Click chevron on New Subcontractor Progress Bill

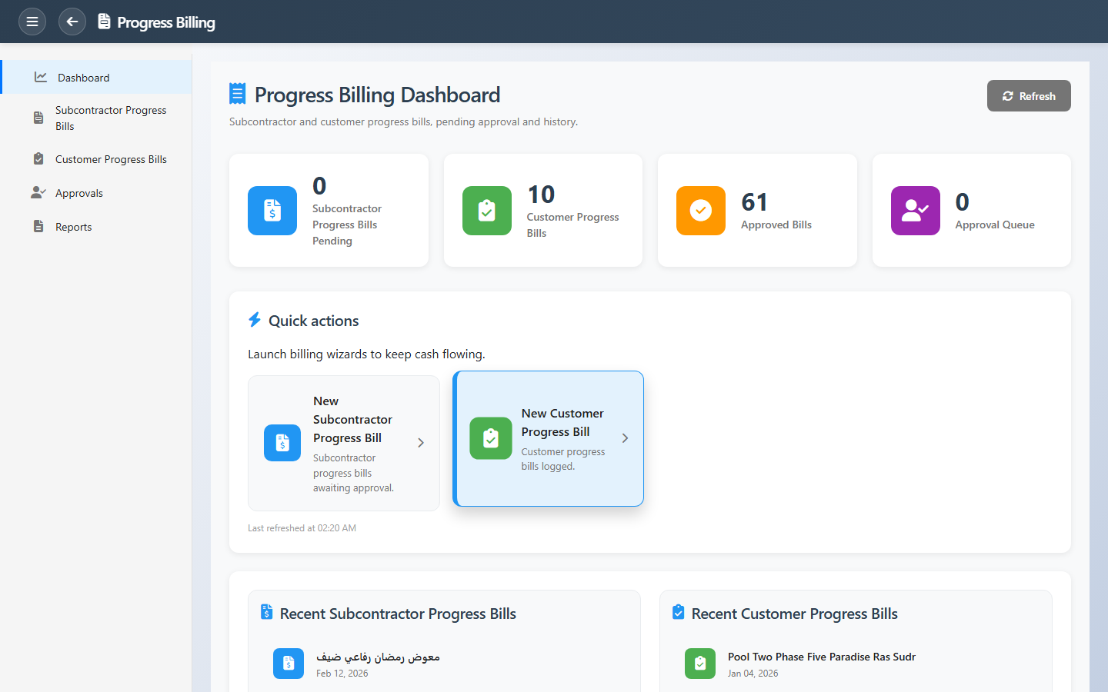click(x=421, y=443)
